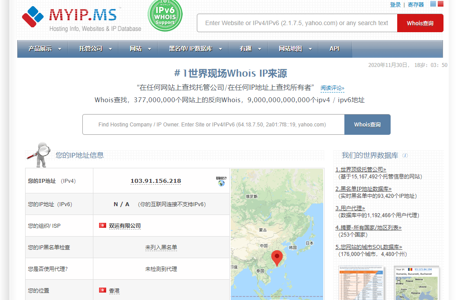Click the Find Hosting Company search field

click(x=213, y=125)
